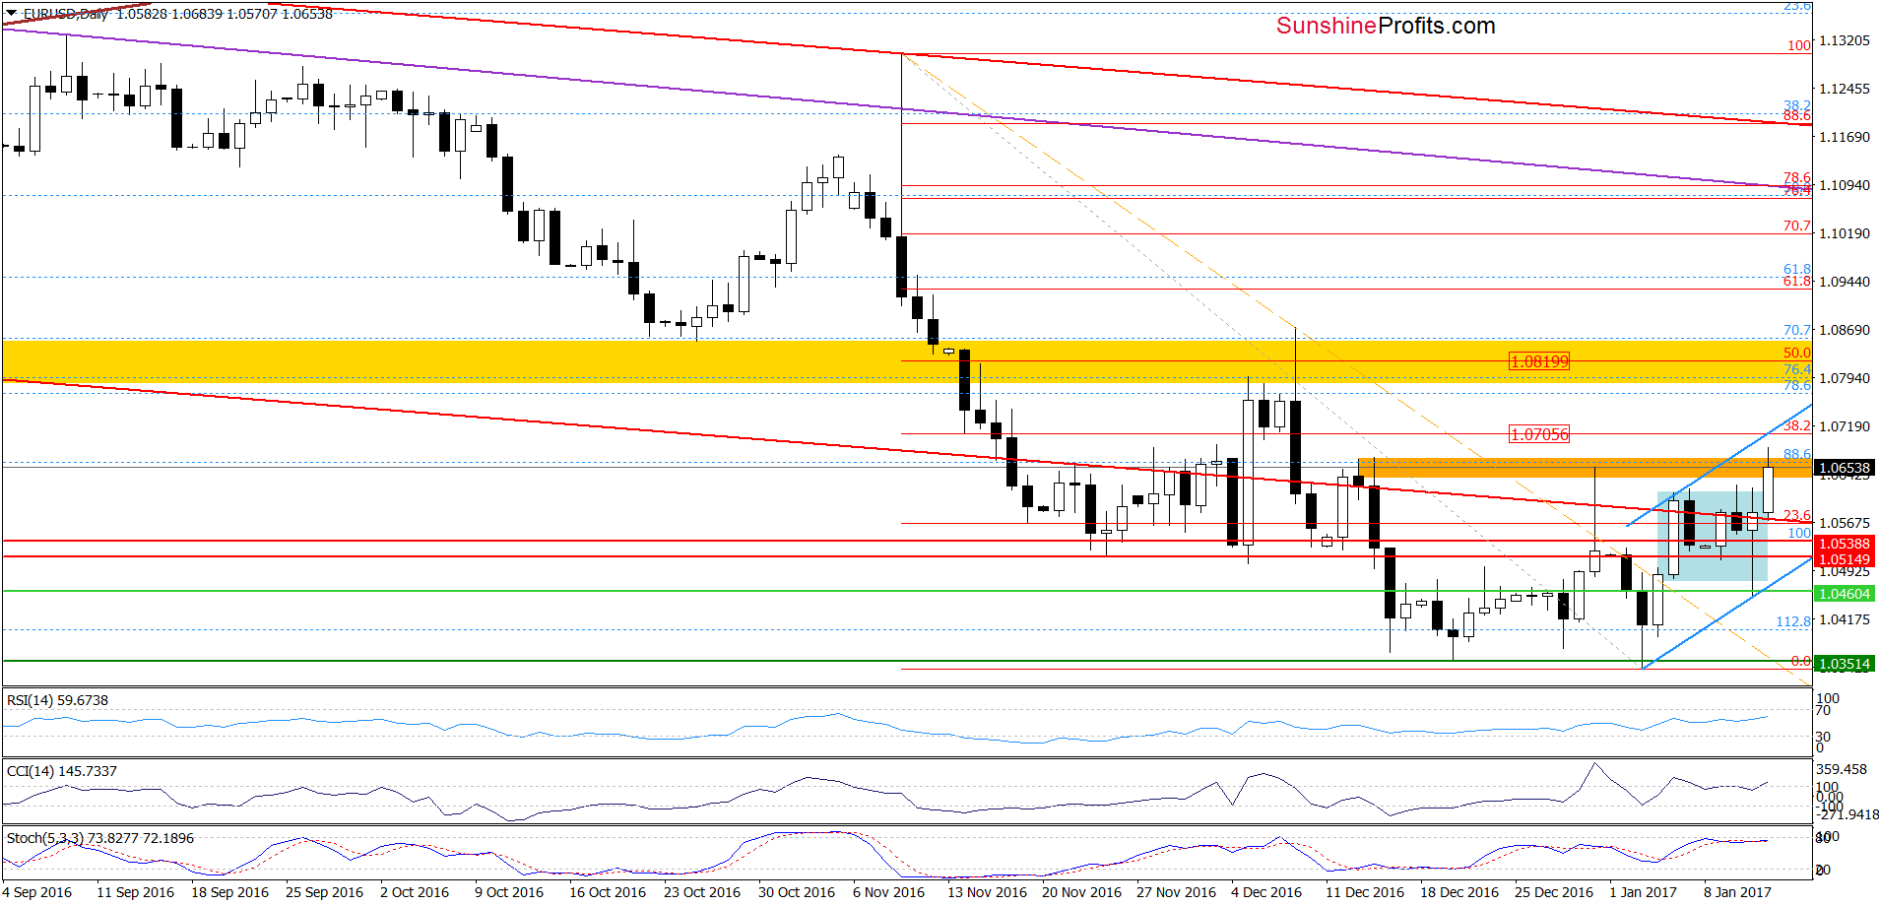
Task: Click the 11 Dec 2016 date label
Action: coord(1365,892)
